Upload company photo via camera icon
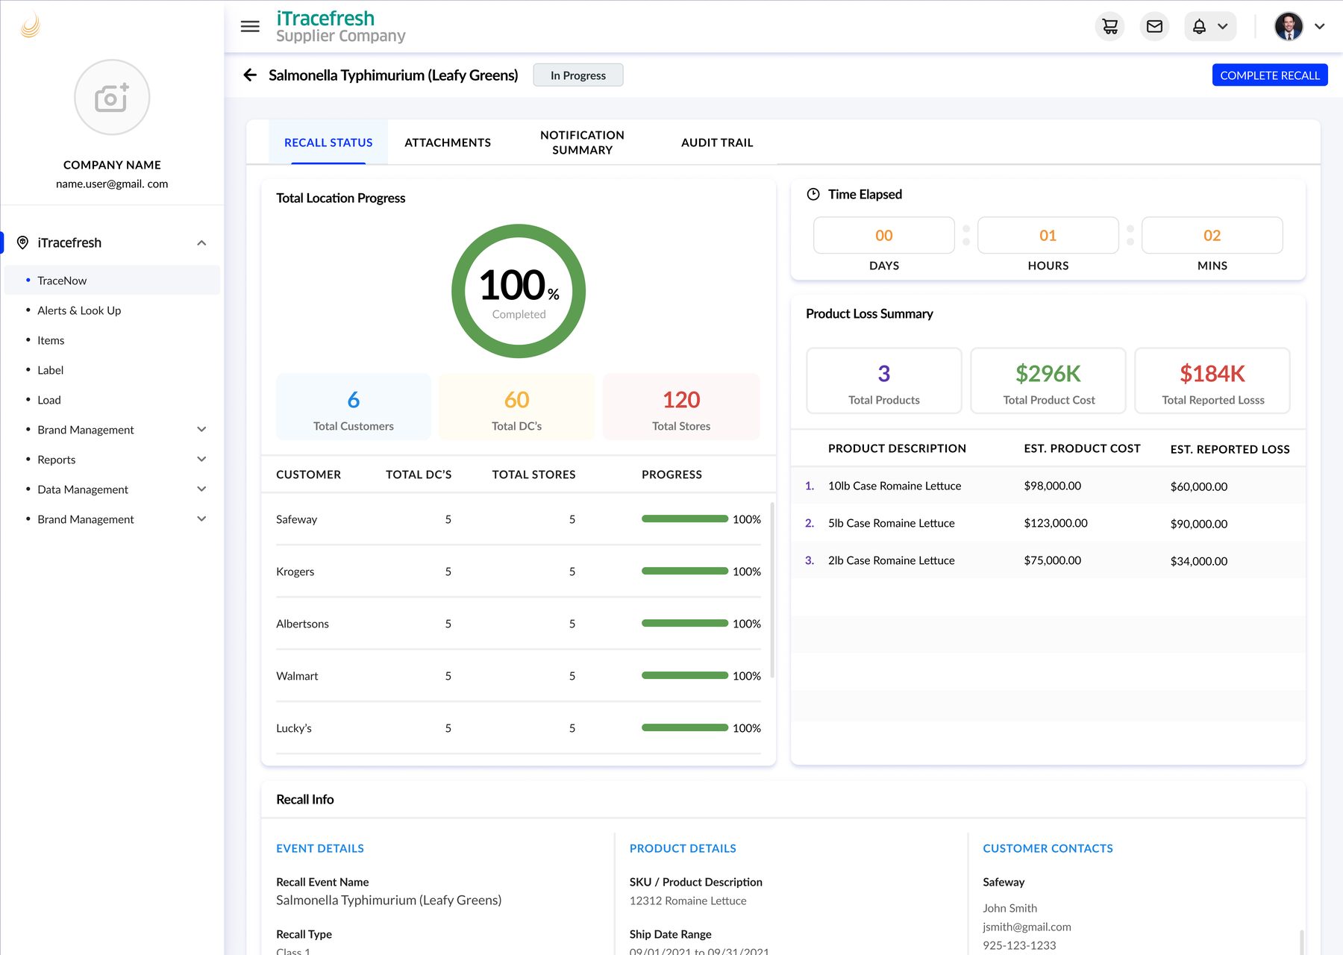This screenshot has height=955, width=1343. (112, 97)
